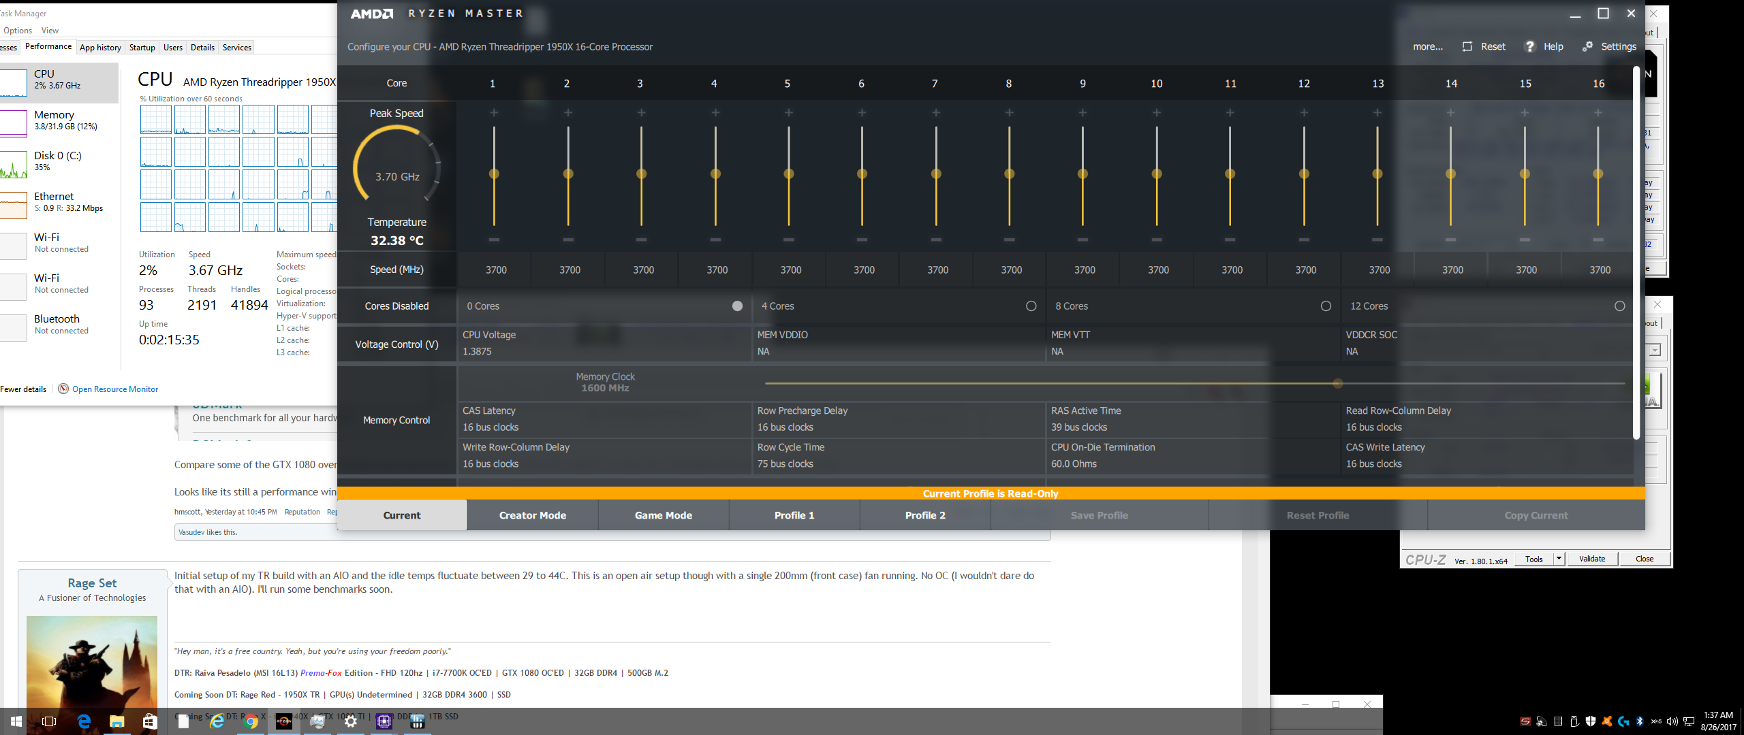Viewport: 1744px width, 735px height.
Task: Click Rage Set username link
Action: pos(92,583)
